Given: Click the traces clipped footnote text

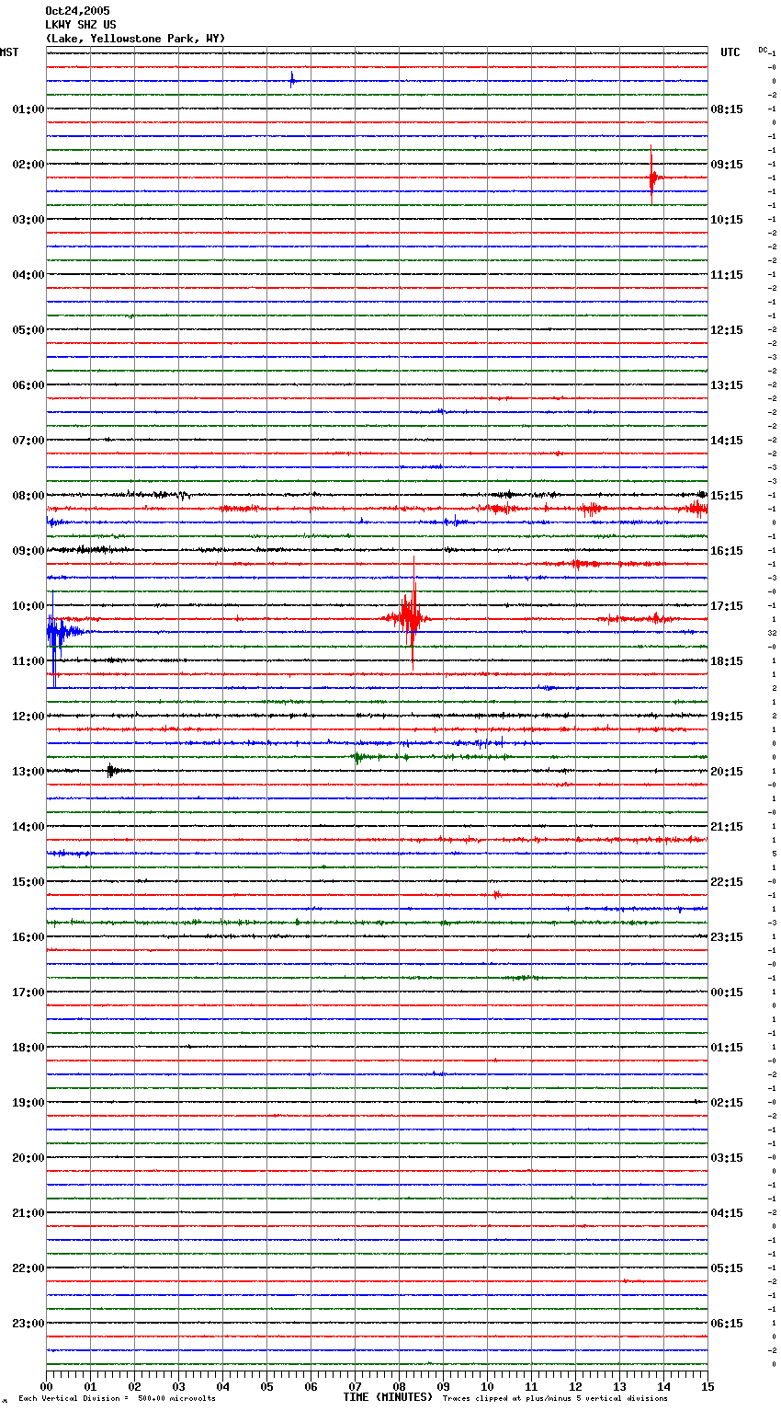Looking at the screenshot, I should [x=555, y=1399].
